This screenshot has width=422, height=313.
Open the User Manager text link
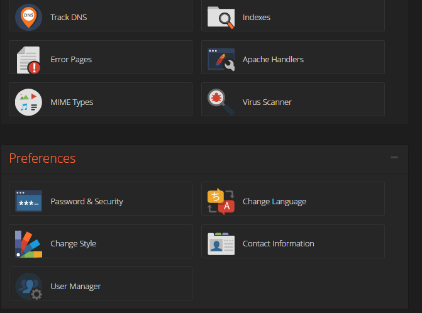click(75, 286)
